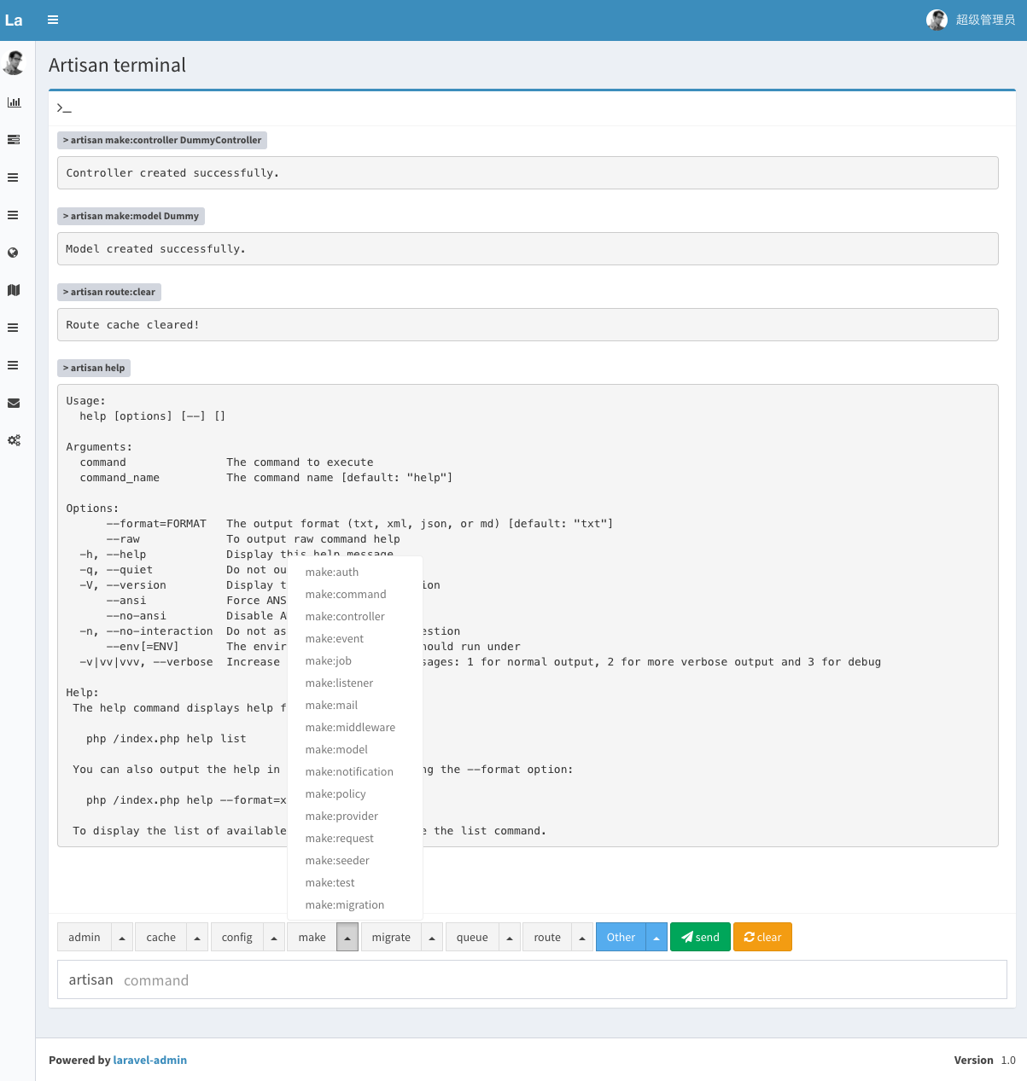1027x1081 pixels.
Task: Click the config button
Action: [x=237, y=937]
